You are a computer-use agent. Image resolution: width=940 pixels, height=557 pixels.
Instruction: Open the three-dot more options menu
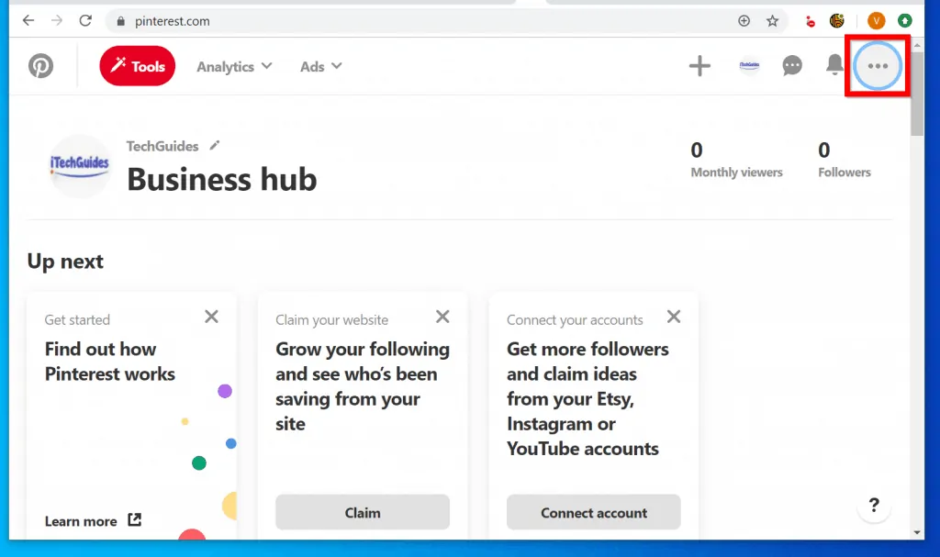pyautogui.click(x=878, y=66)
